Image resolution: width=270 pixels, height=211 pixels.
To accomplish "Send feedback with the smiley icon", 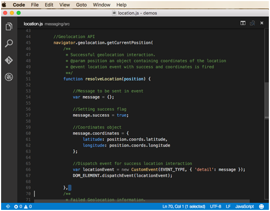I will click(262, 207).
